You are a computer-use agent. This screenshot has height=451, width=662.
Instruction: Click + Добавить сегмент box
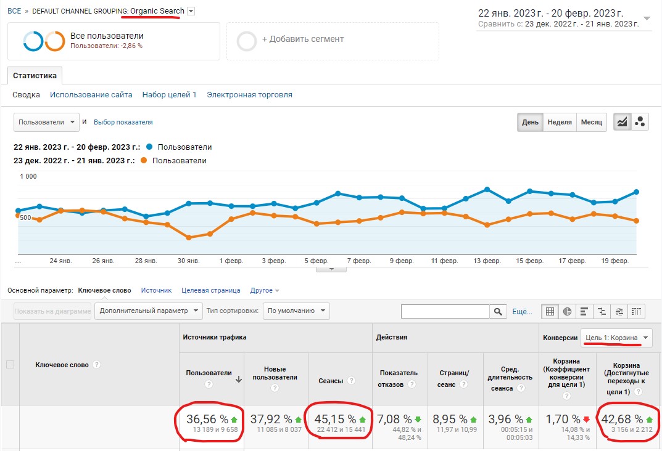tap(333, 41)
